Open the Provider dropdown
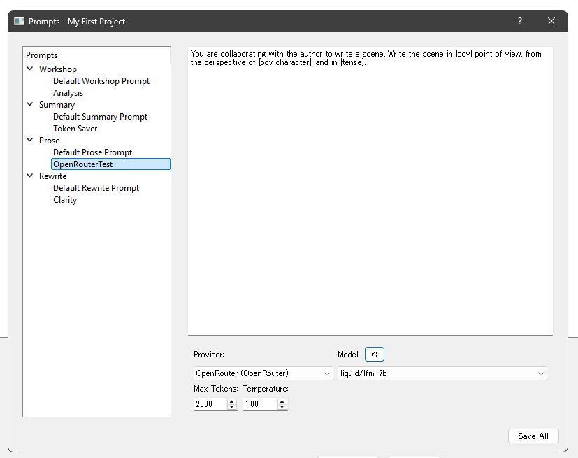Screen dimensions: 578x458 [x=263, y=373]
